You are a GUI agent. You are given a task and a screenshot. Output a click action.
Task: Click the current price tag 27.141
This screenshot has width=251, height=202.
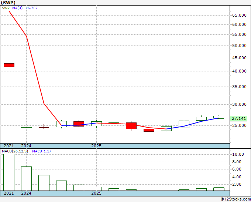tap(239, 118)
